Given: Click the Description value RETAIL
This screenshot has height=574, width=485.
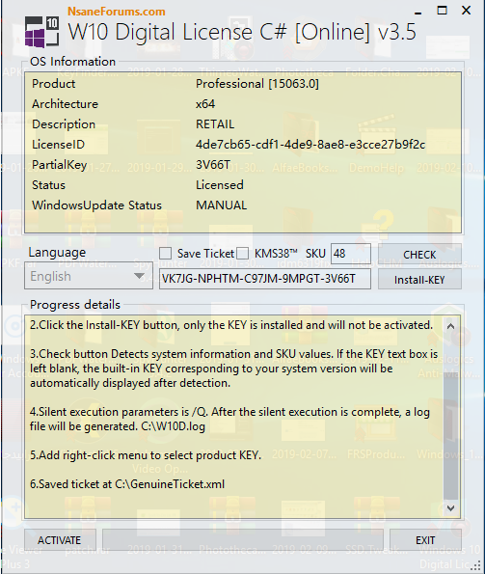Looking at the screenshot, I should click(x=215, y=124).
